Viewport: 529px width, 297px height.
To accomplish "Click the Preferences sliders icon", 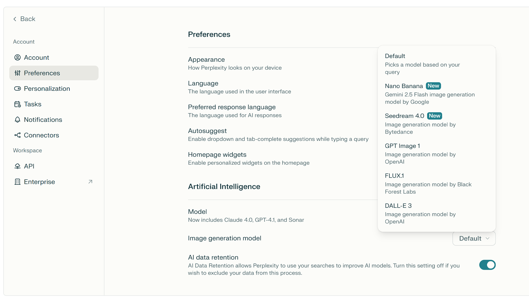I will tap(18, 73).
